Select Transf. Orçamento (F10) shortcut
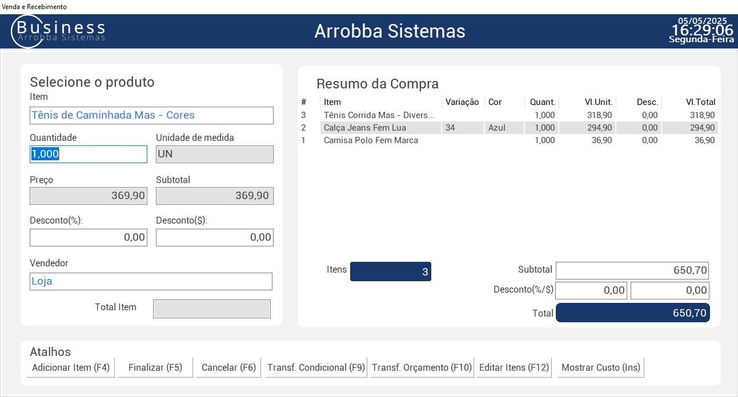 (422, 368)
